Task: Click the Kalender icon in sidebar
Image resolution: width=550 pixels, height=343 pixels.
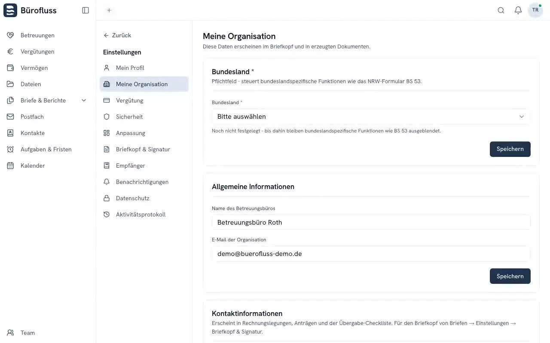Action: 10,165
